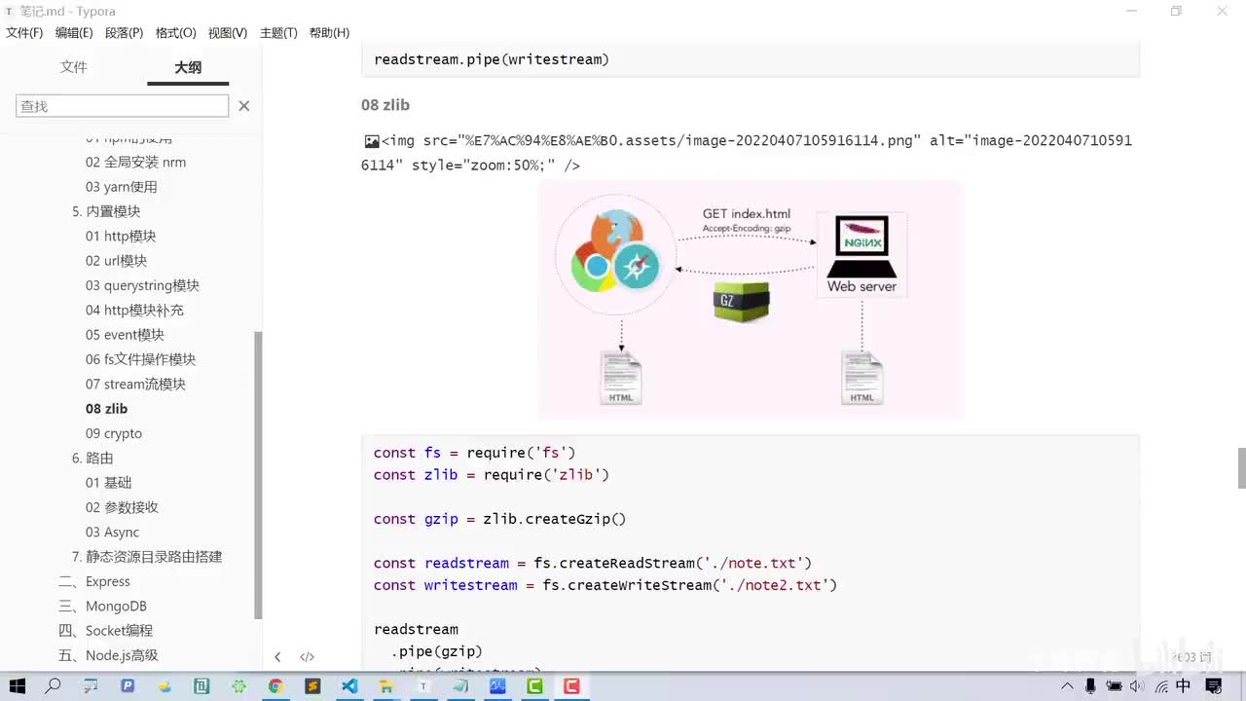Click the gzip diagram image in the document
This screenshot has width=1246, height=701.
tap(750, 300)
